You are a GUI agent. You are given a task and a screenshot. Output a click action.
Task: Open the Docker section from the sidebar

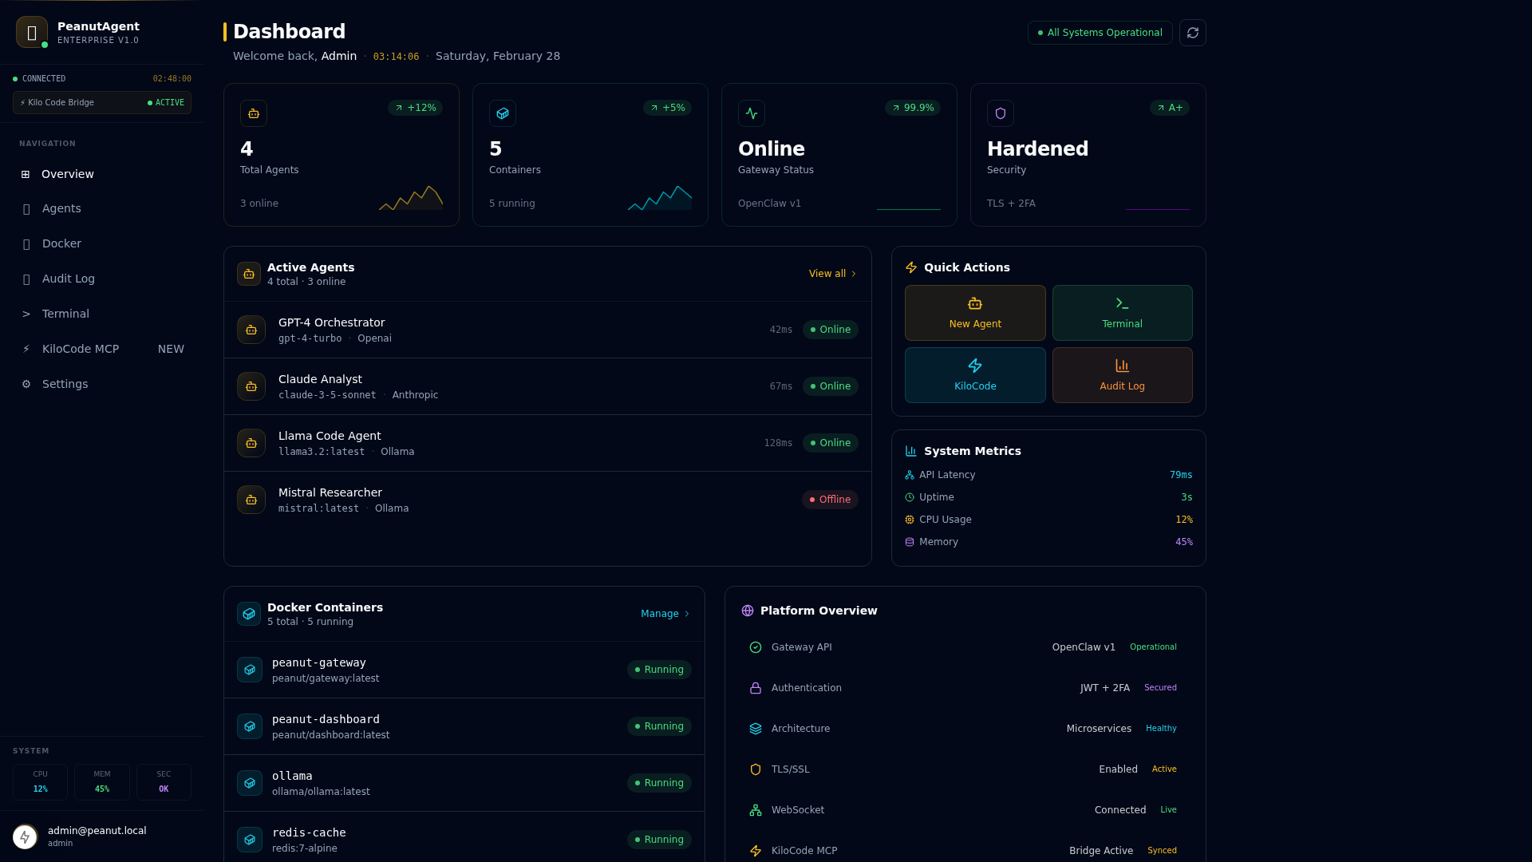(x=62, y=243)
